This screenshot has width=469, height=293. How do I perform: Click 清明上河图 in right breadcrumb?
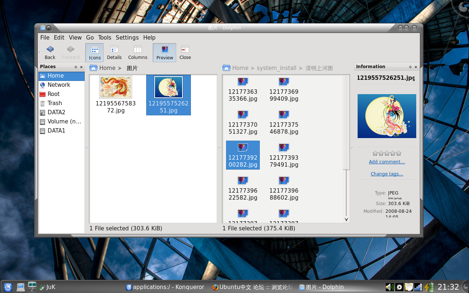319,68
